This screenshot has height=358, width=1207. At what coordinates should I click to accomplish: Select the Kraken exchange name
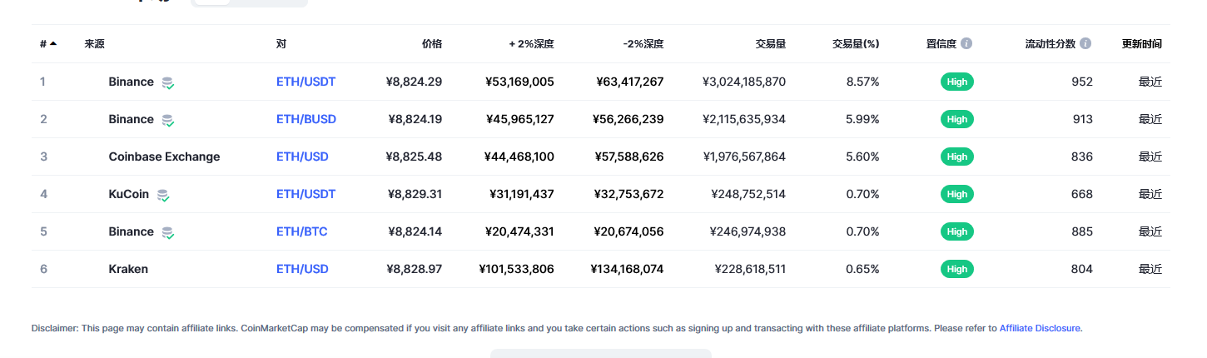128,269
